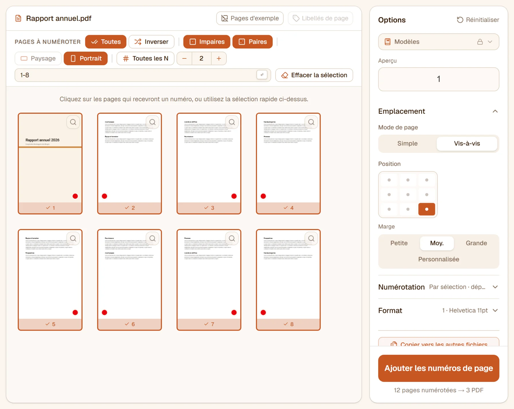
Task: Click the Rapport annuel.pdf file icon
Action: click(18, 19)
